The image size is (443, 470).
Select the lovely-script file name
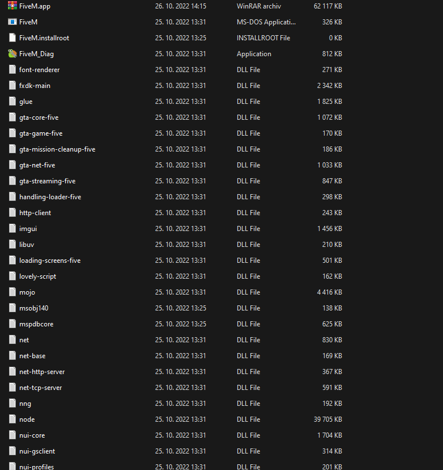click(x=37, y=276)
